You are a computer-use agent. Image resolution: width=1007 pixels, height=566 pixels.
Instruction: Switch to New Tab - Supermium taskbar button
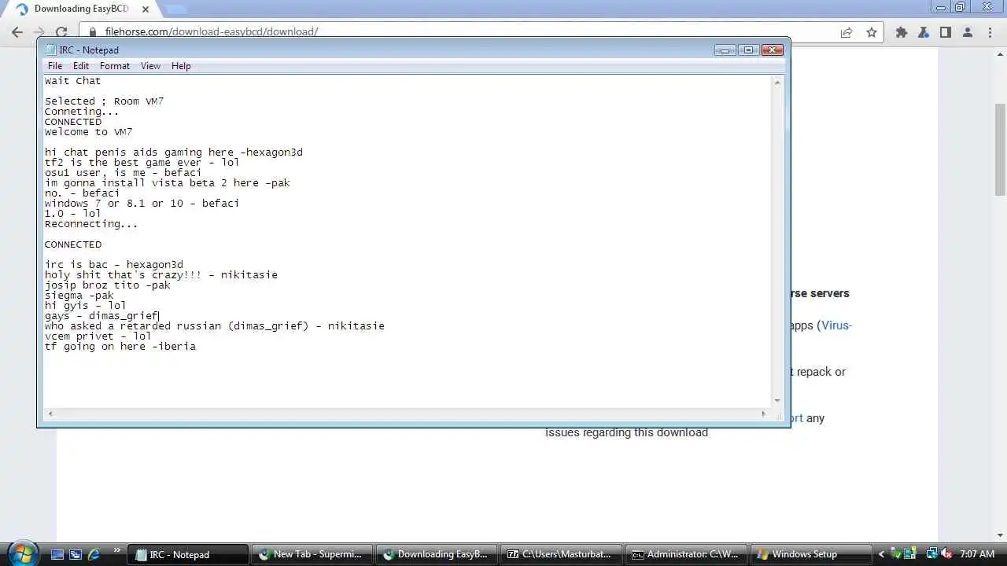coord(312,554)
